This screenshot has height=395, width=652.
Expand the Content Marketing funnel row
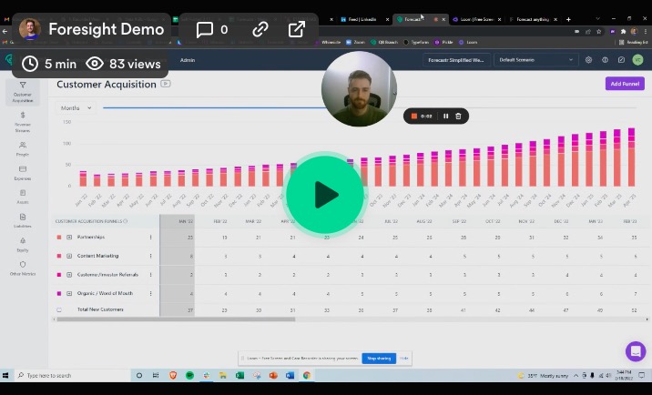pos(69,256)
